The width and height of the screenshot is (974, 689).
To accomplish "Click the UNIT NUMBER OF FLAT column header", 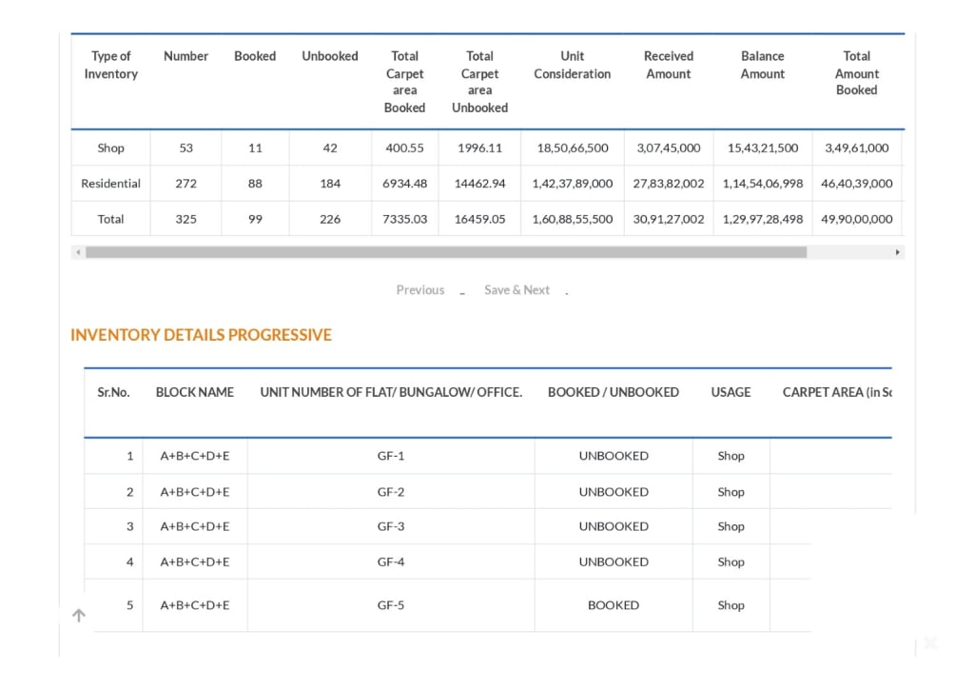I will 391,392.
